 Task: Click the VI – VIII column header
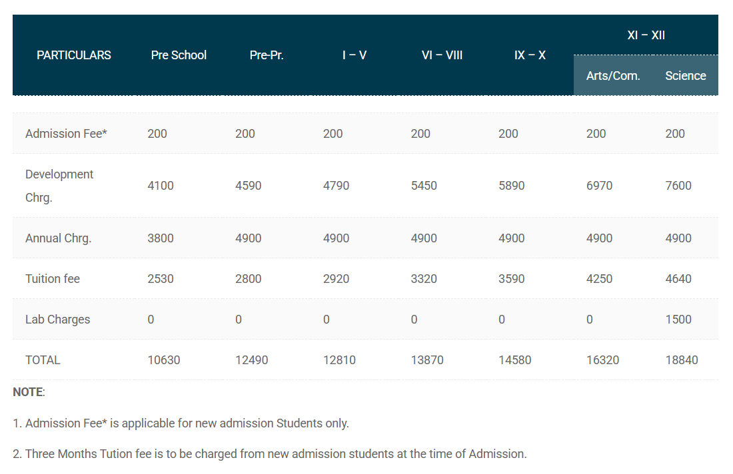pyautogui.click(x=442, y=55)
